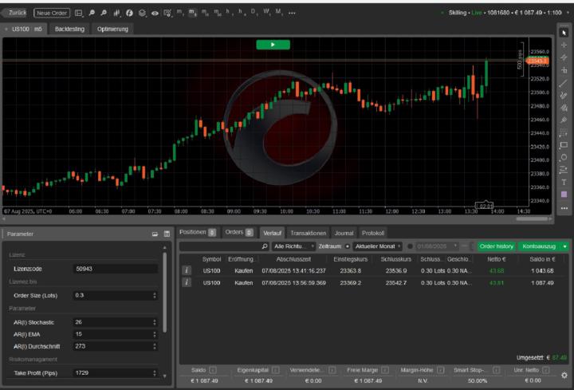Switch chart to h1 timeframe
Viewport: 574px width, 390px height.
[228, 12]
